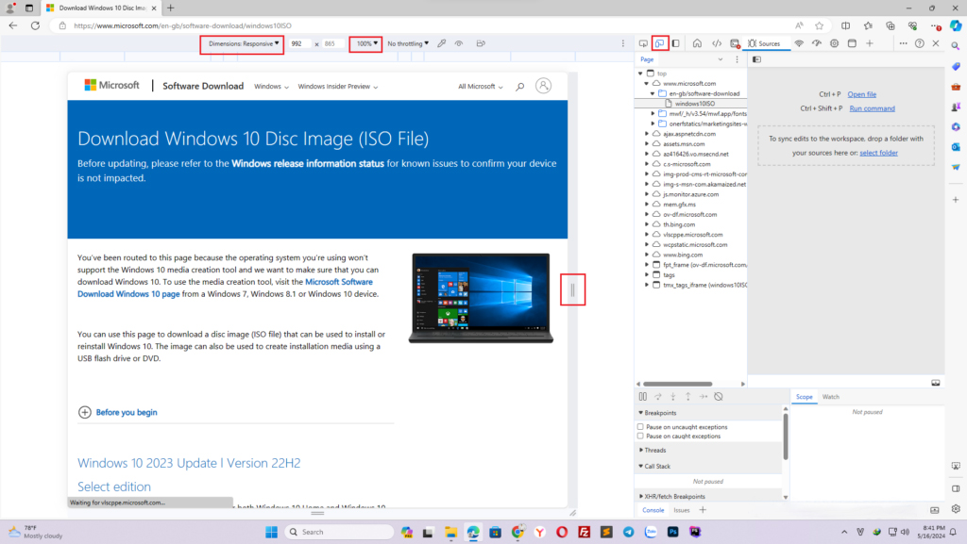The image size is (967, 544).
Task: Enable Pause on uncaught exceptions
Action: pos(639,427)
